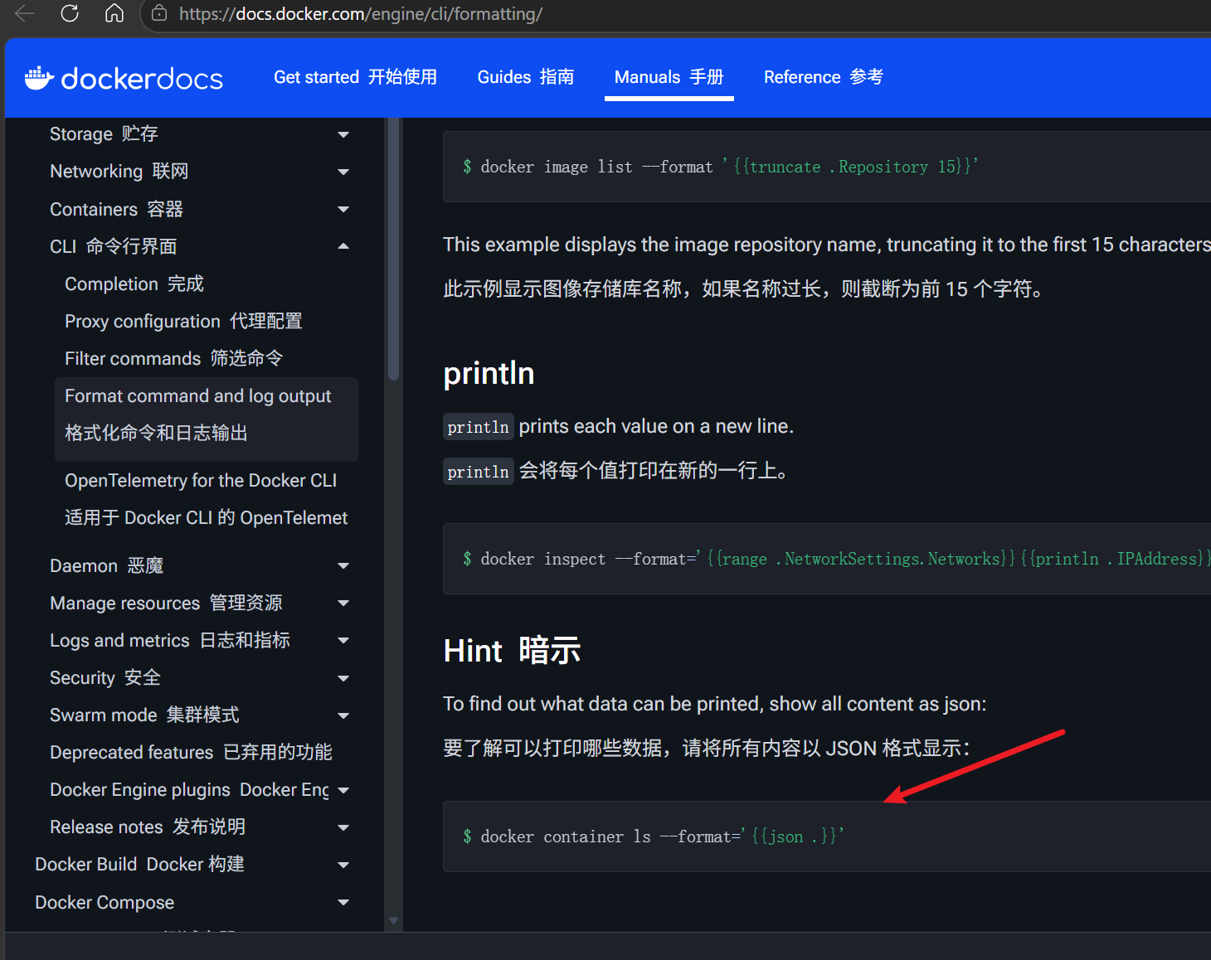Screen dimensions: 1211x960
Task: Click docker container ls code line
Action: pos(653,836)
